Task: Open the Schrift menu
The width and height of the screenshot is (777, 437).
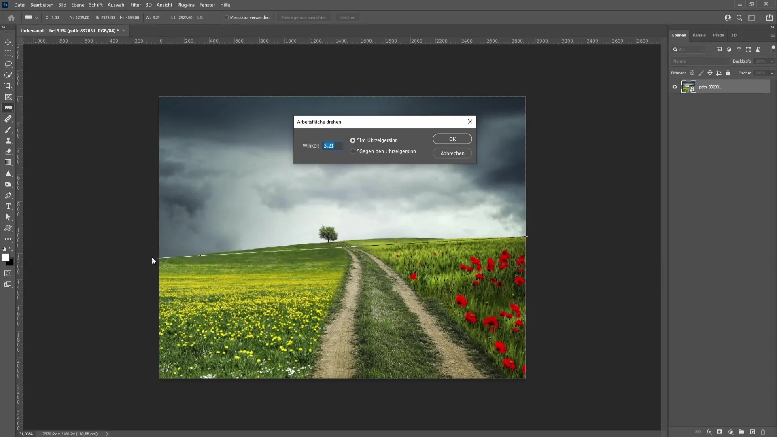Action: coord(95,5)
